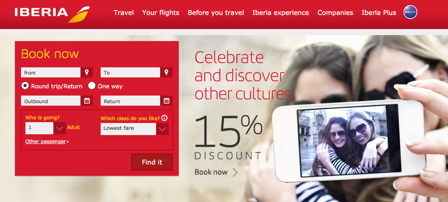Open the oneworld alliance icon

click(x=410, y=12)
